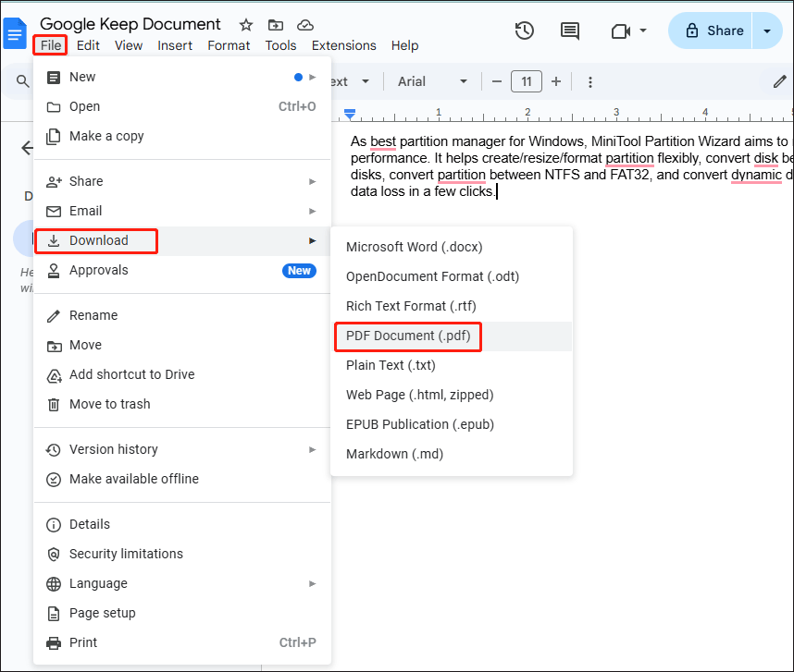Open the three-dot more toolbar options
Viewport: 794px width, 672px height.
[589, 82]
